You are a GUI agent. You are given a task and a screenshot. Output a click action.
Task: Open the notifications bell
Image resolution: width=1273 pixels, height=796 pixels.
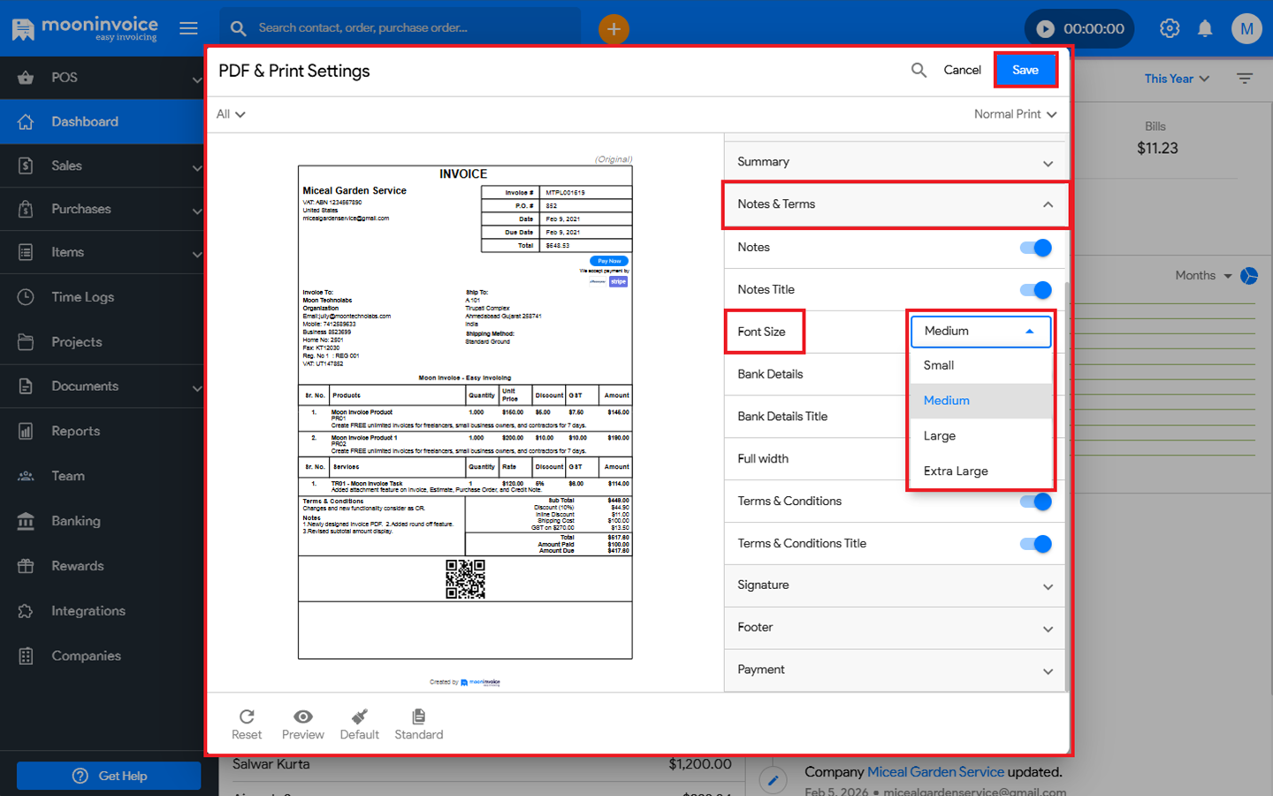(1204, 28)
